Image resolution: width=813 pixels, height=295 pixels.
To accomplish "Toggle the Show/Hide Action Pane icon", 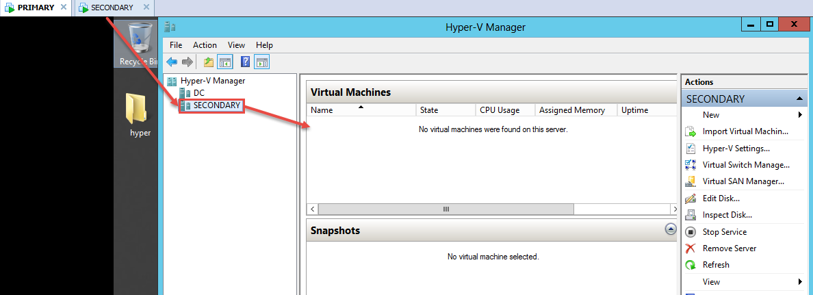I will (x=262, y=62).
